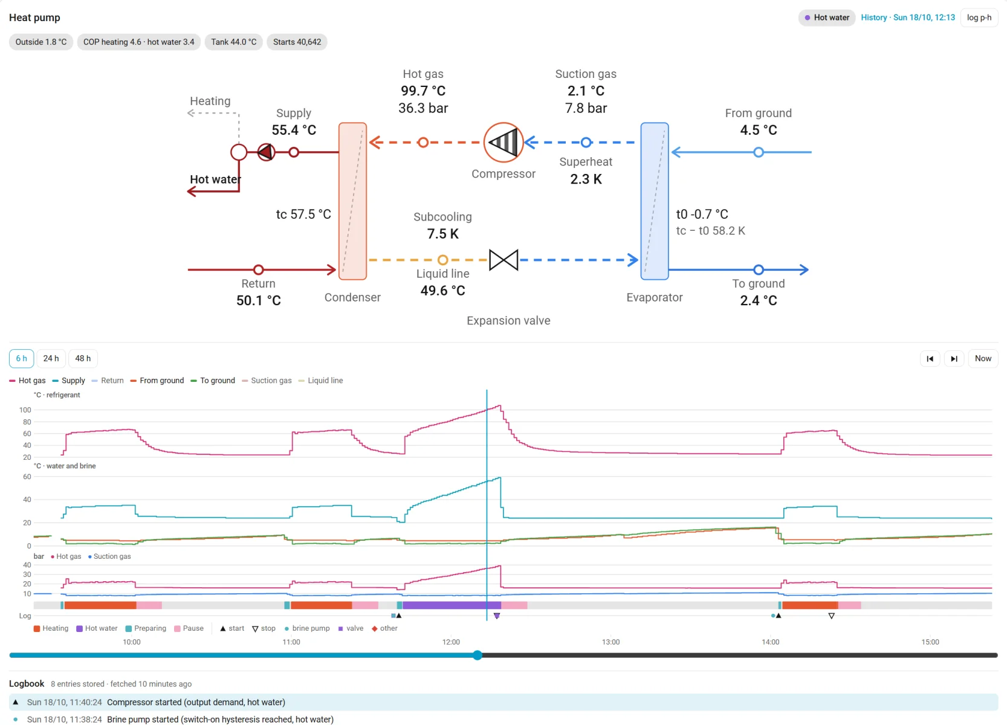Select the 6 h time range tab

[21, 358]
